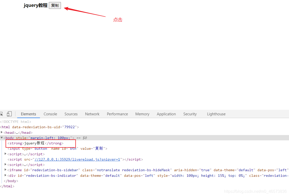Click the value="复制" attribute text
This screenshot has height=196, width=289.
(93, 149)
